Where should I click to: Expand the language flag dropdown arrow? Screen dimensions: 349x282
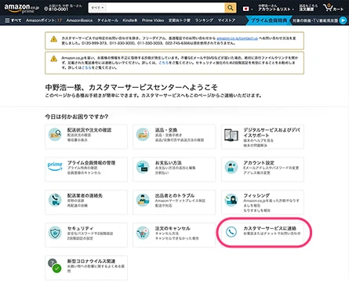(x=252, y=9)
